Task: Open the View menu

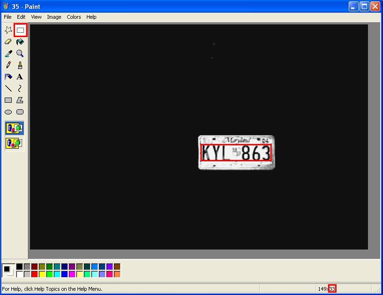Action: tap(36, 17)
